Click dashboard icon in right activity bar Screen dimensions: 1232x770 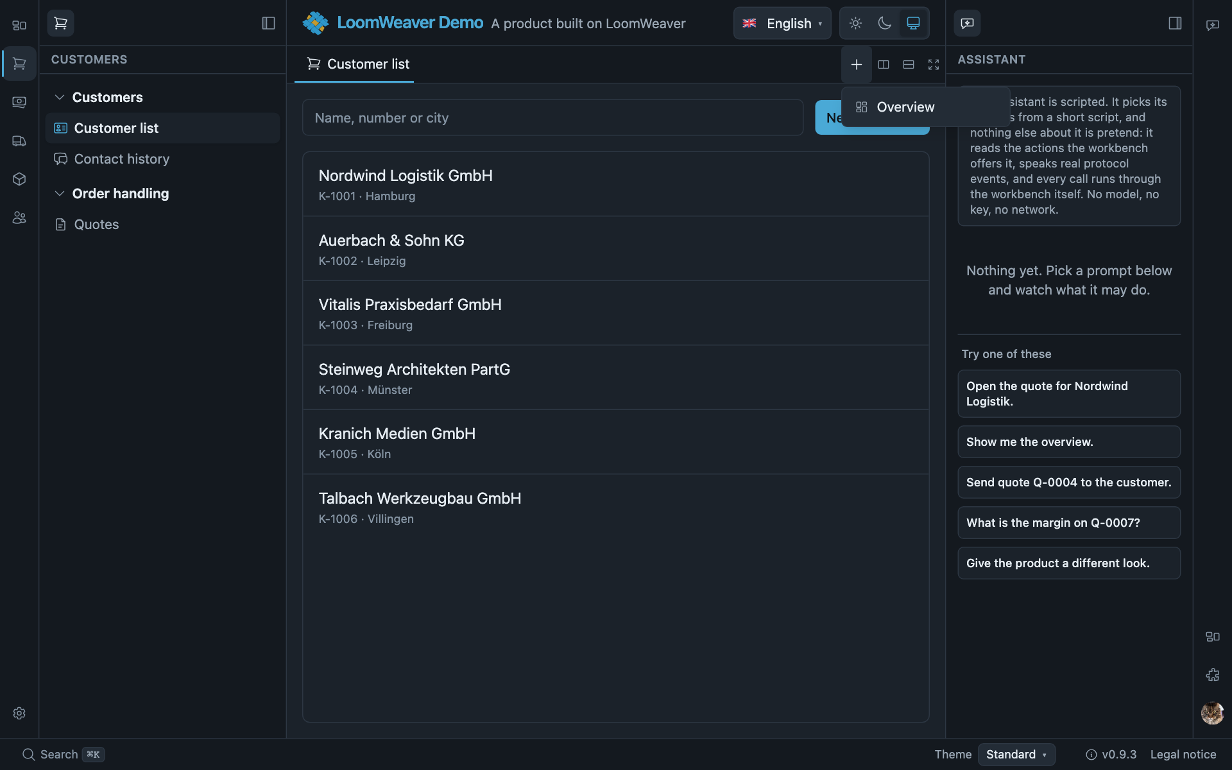[1212, 637]
